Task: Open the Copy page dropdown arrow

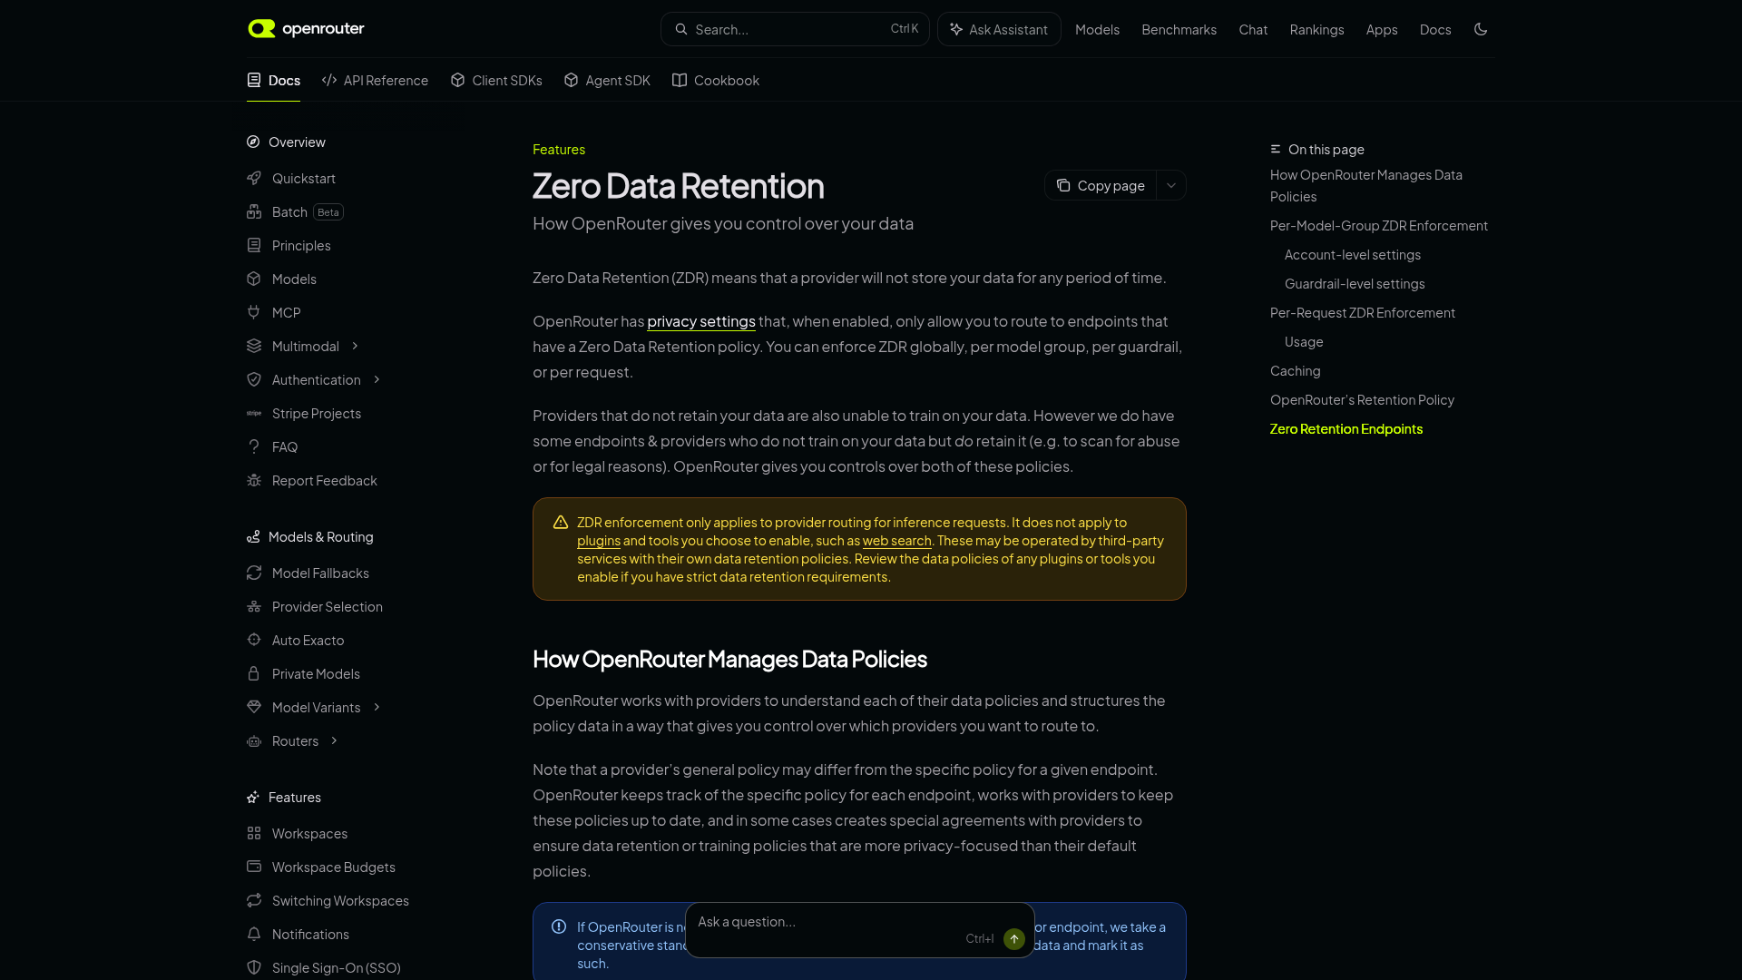Action: [x=1171, y=185]
